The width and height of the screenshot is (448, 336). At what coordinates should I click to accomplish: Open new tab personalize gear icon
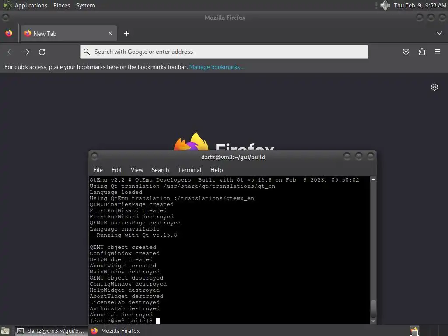pyautogui.click(x=434, y=87)
